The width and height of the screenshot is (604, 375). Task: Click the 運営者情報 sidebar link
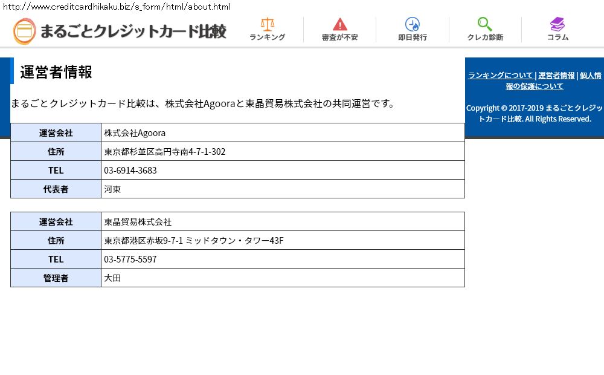pos(556,76)
